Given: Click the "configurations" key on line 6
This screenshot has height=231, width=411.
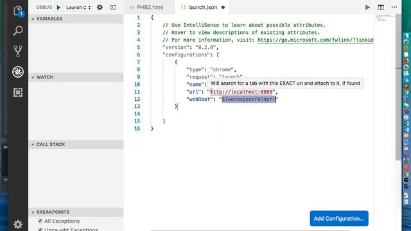Looking at the screenshot, I should (x=186, y=55).
